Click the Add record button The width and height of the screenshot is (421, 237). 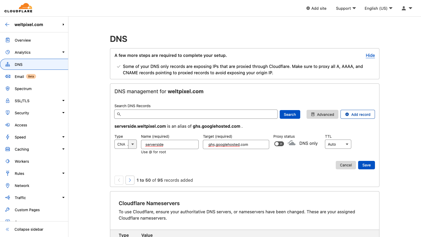click(358, 114)
